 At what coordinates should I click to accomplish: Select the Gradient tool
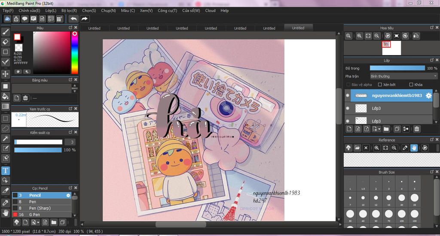[x=6, y=106]
